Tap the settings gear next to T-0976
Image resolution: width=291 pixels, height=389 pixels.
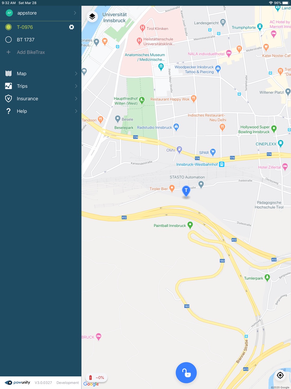(72, 27)
